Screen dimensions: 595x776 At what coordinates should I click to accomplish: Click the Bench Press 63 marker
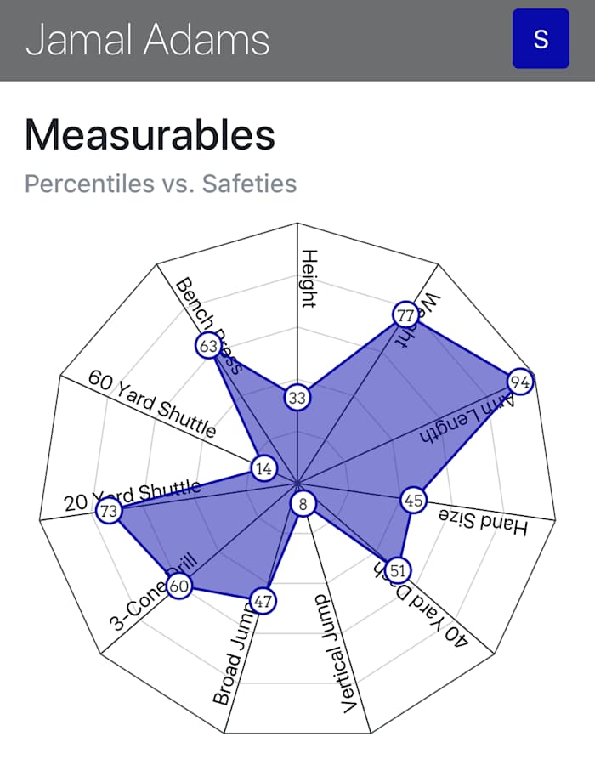(x=208, y=346)
